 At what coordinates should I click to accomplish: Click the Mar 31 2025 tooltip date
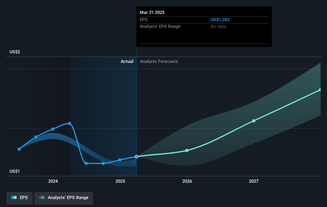[152, 12]
